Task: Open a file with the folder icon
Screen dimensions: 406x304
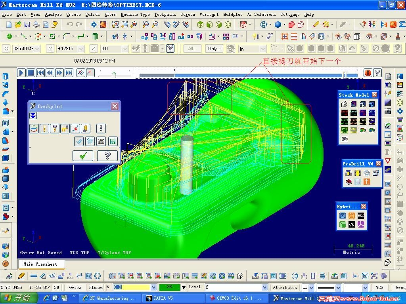Action: pyautogui.click(x=18, y=25)
